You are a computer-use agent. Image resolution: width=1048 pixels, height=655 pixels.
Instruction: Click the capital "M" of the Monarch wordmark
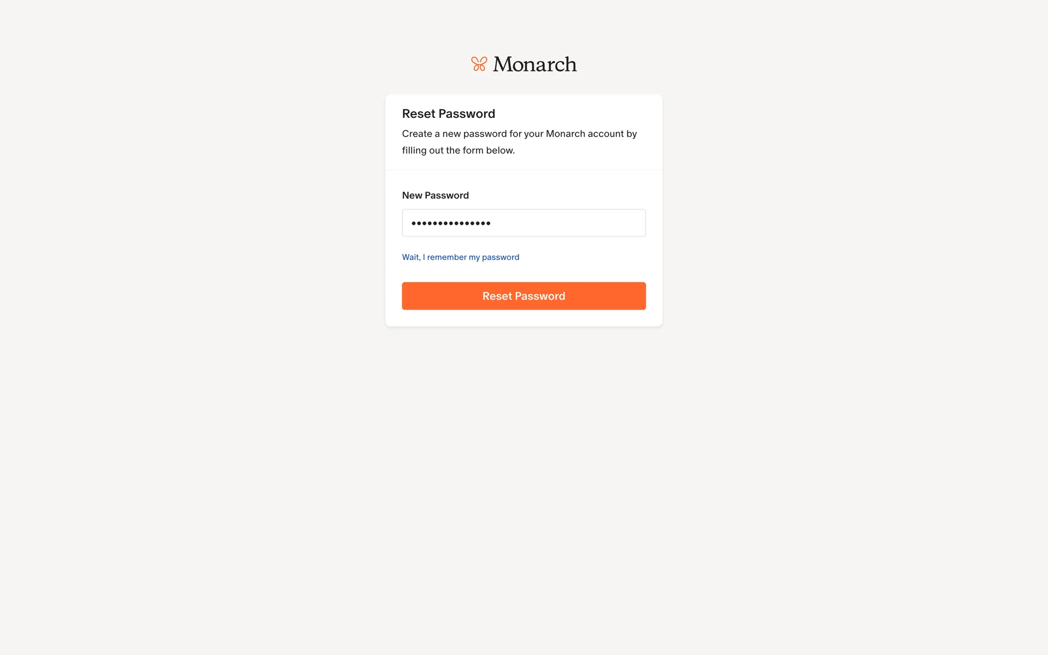[504, 64]
